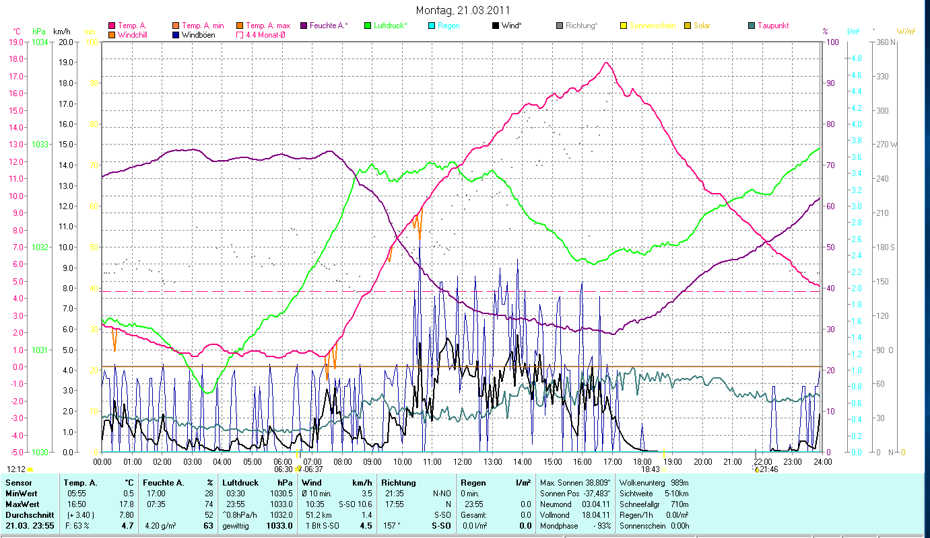Click the sunset marker above 18:43
The height and width of the screenshot is (538, 930).
664,453
